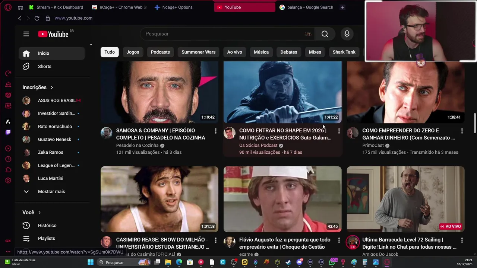Reload the page
Image resolution: width=477 pixels, height=268 pixels.
pos(37,18)
